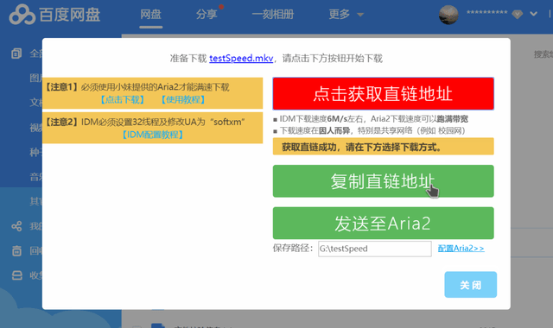Open the 【使用教程】 link

pos(183,100)
